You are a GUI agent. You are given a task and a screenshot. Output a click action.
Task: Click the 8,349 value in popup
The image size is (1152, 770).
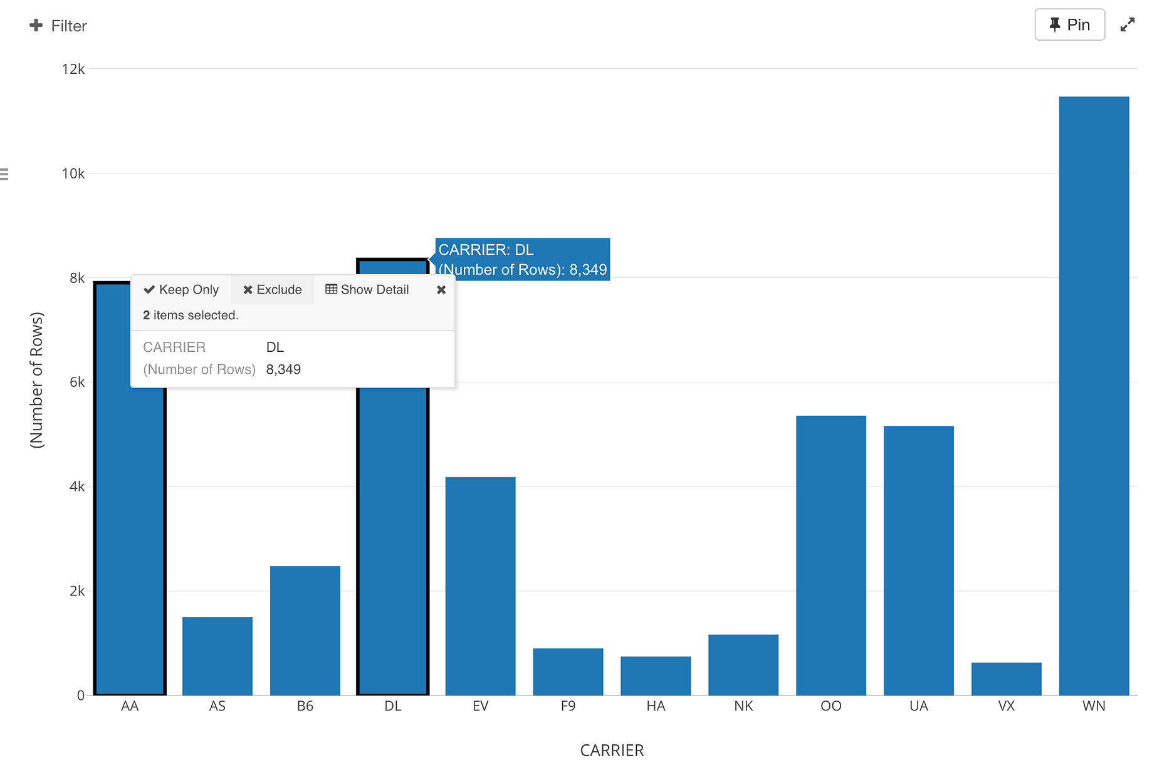pyautogui.click(x=283, y=369)
